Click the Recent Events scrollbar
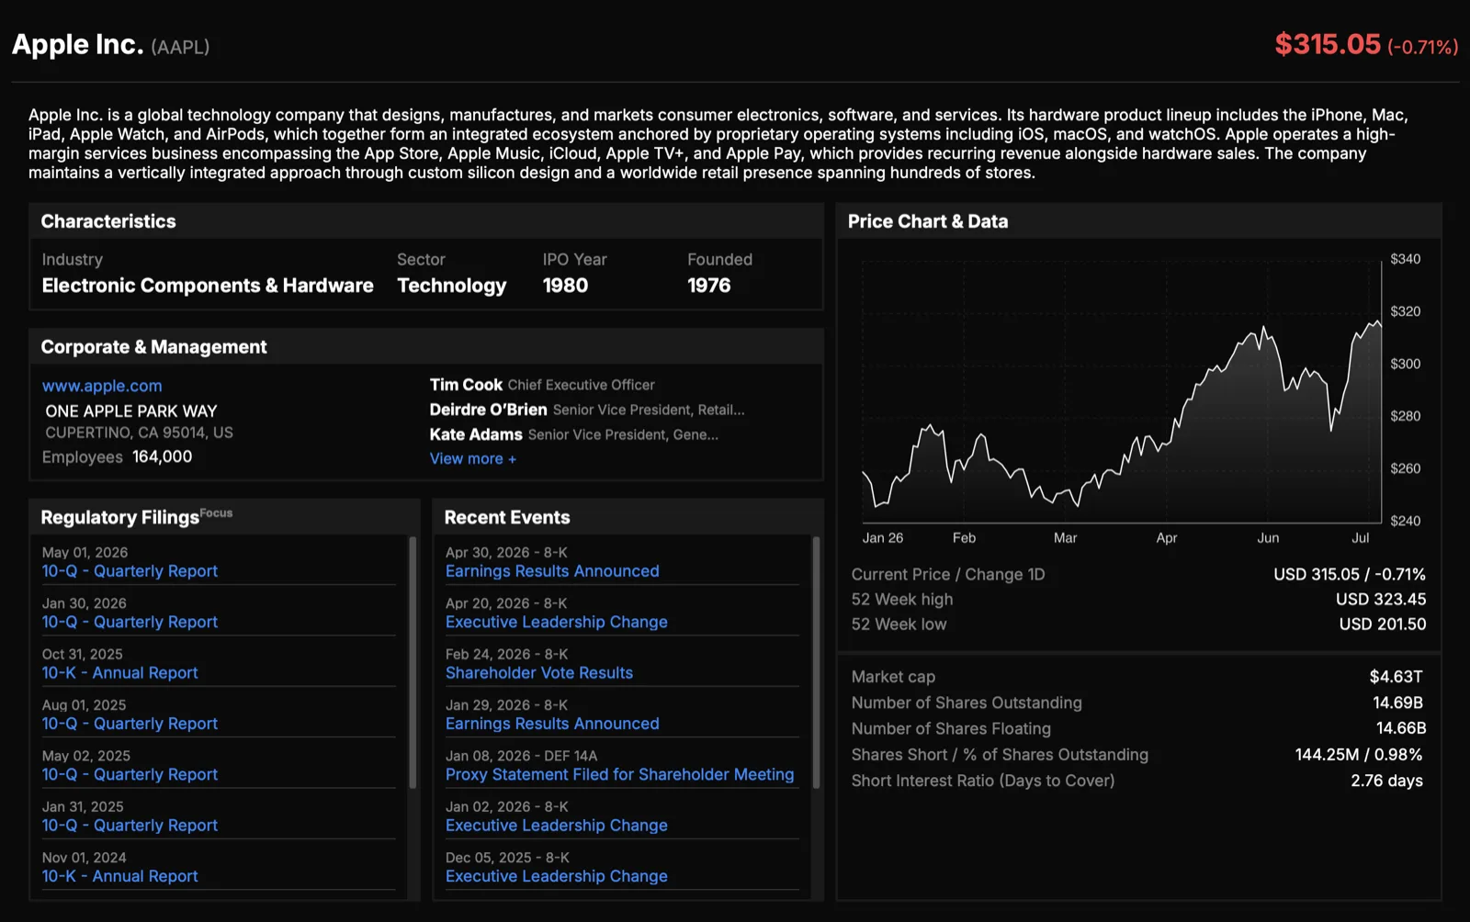1470x922 pixels. coord(816,662)
